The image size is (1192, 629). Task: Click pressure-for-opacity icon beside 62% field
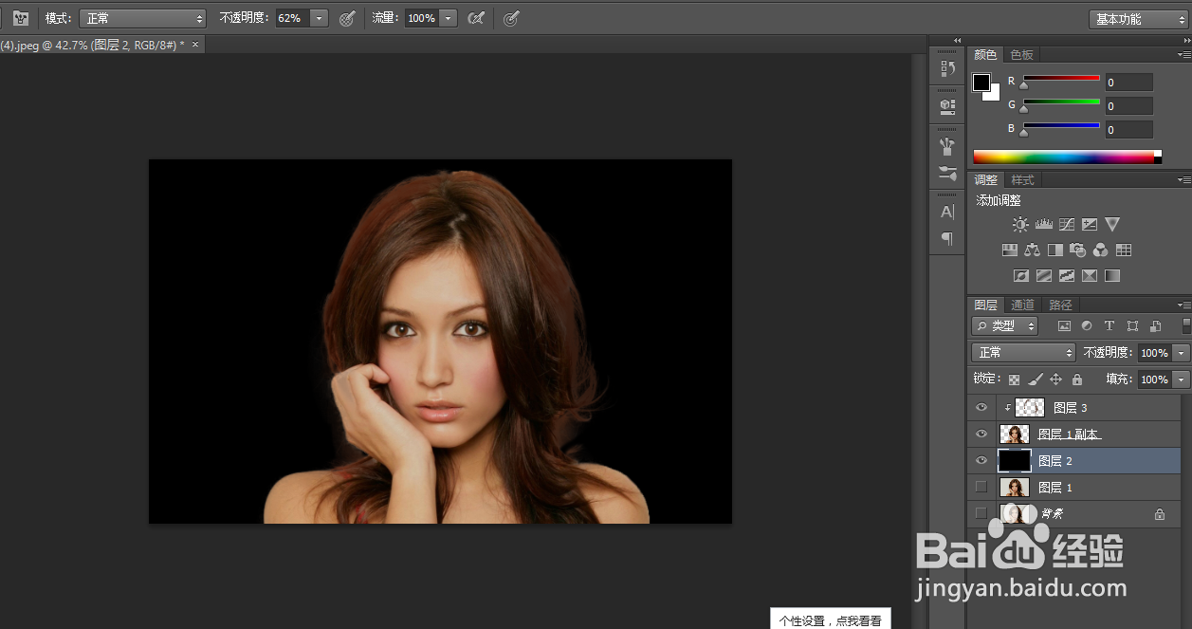pos(347,18)
